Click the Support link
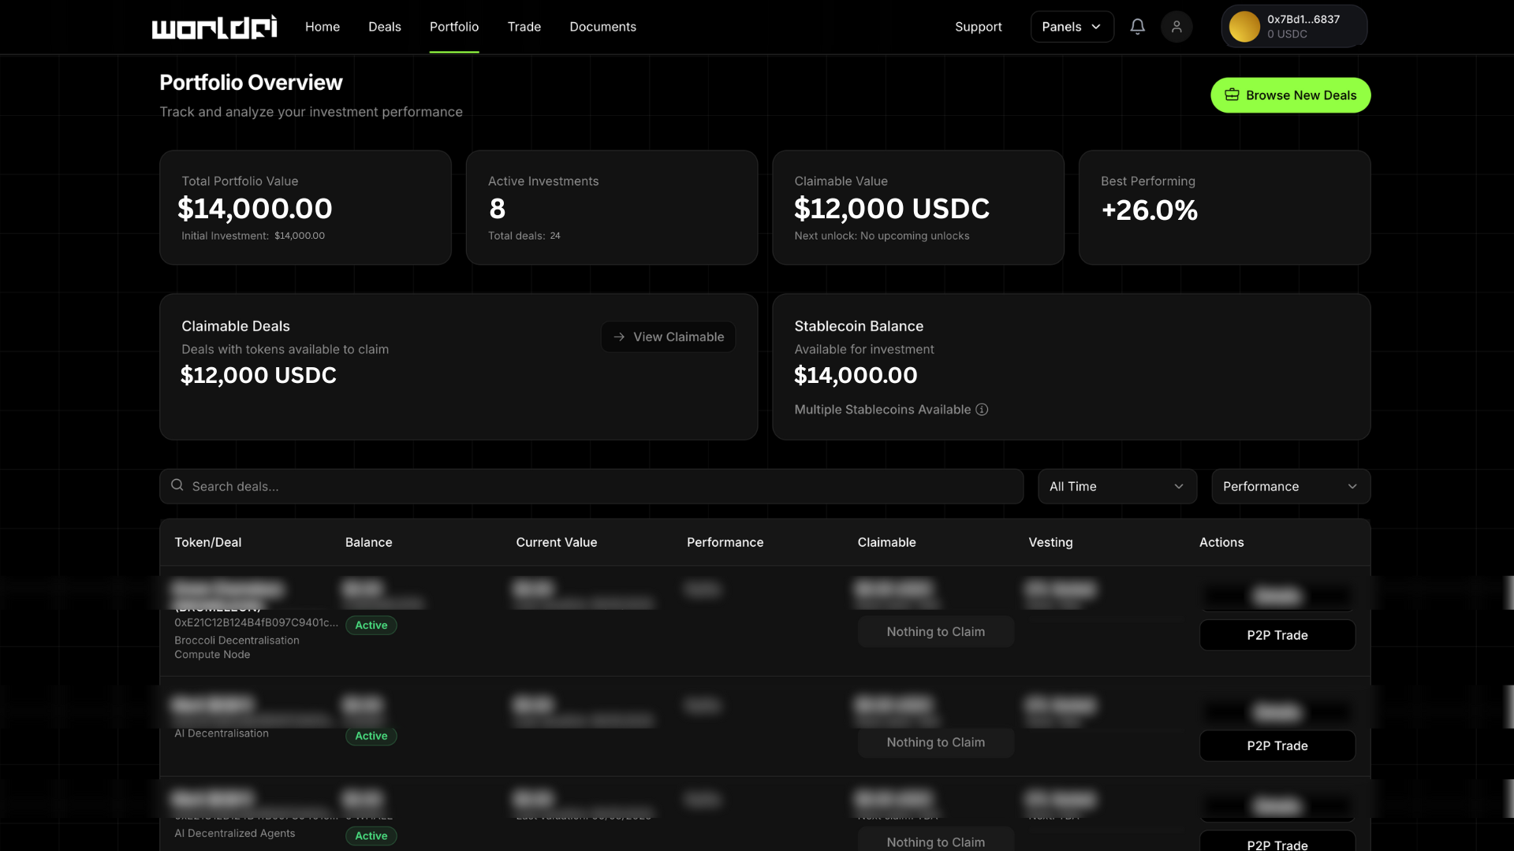This screenshot has width=1514, height=851. click(x=978, y=27)
